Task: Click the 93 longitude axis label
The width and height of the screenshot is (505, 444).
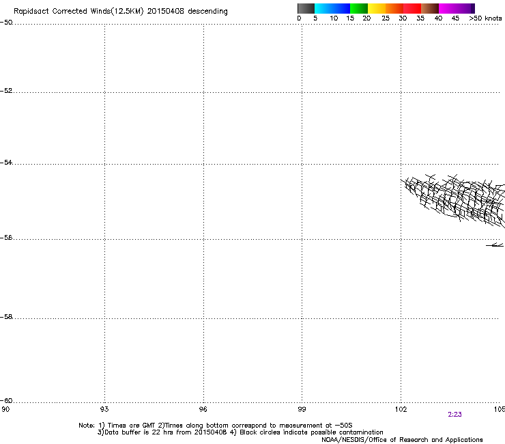Action: (x=104, y=409)
